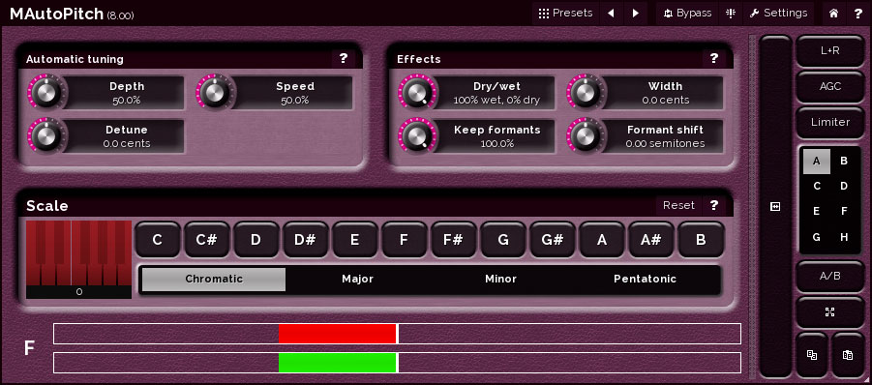Screen dimensions: 872x385
Task: Select the Major scale tab
Action: click(x=357, y=279)
